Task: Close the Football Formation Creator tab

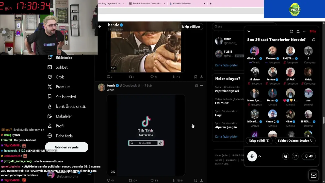Action: point(164,4)
